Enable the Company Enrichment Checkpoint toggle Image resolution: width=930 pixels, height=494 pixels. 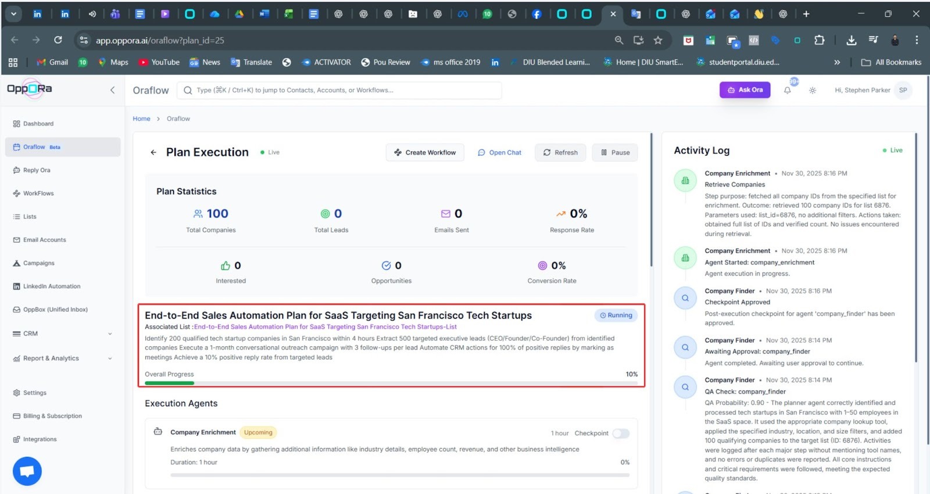(621, 434)
